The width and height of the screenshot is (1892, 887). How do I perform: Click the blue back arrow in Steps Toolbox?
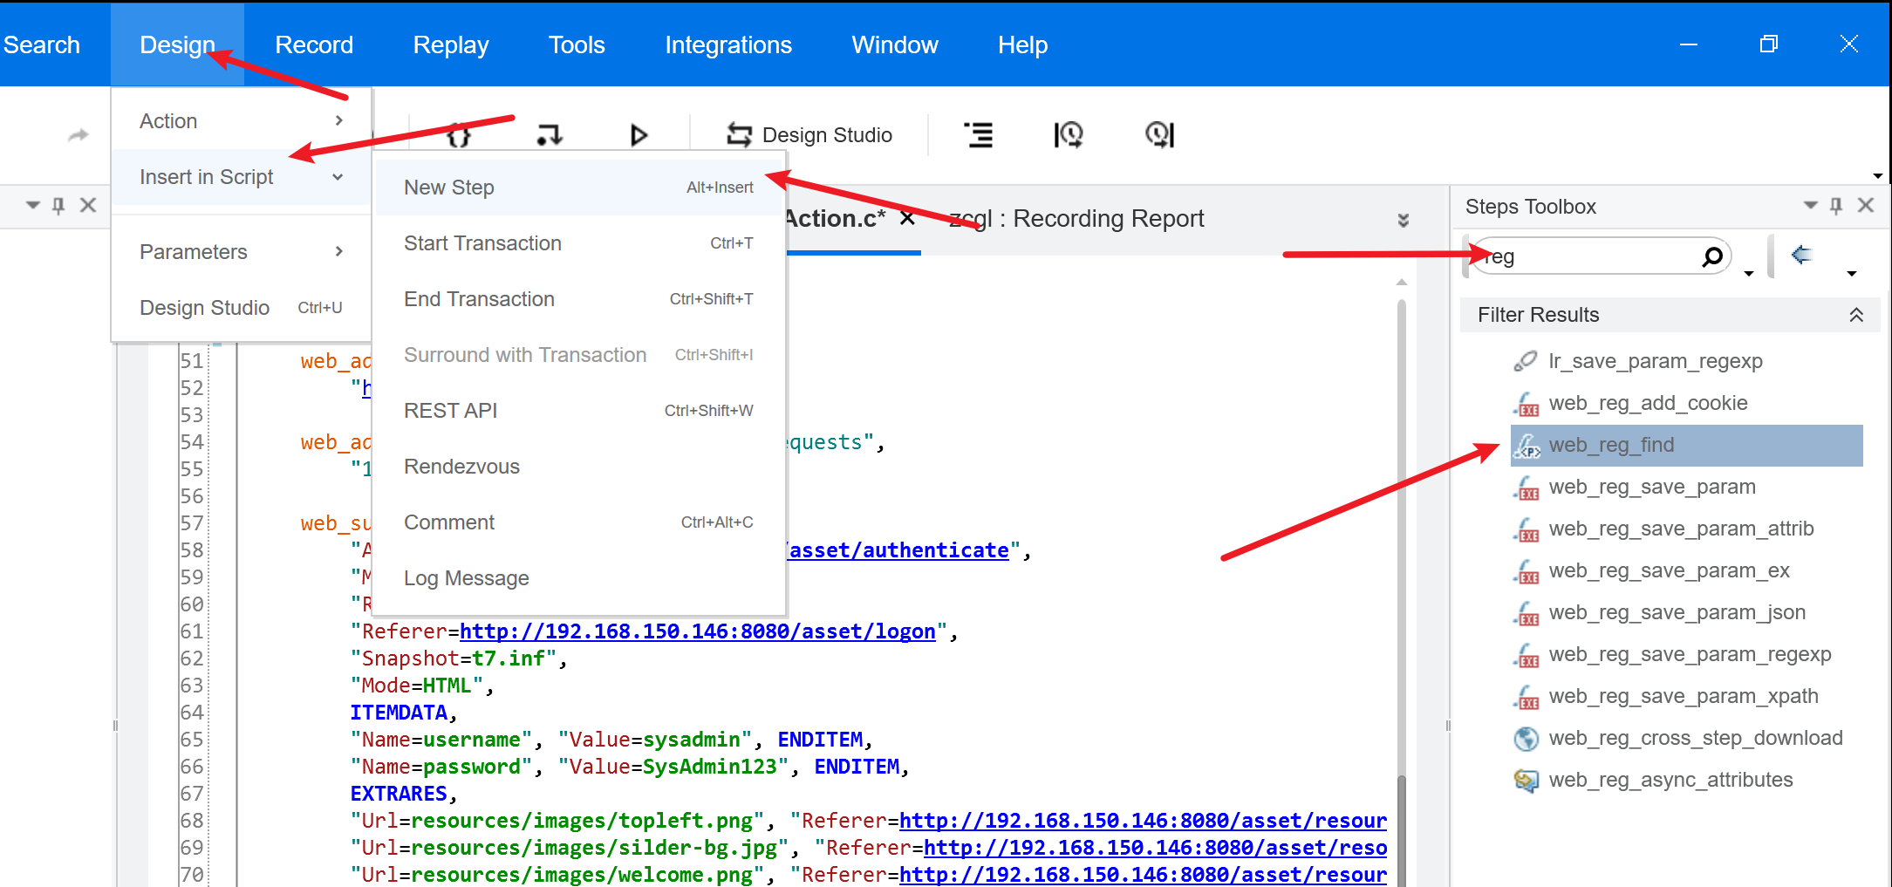pyautogui.click(x=1801, y=255)
